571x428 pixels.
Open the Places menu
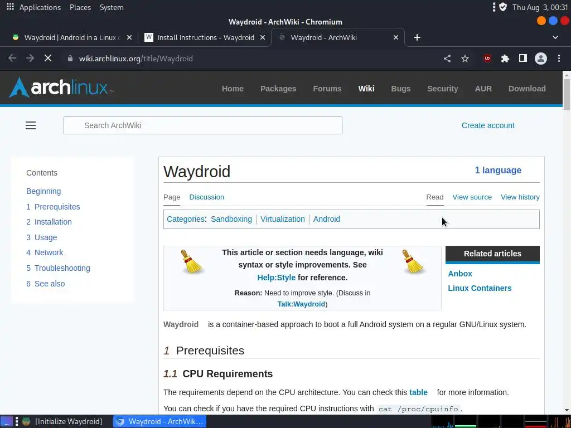click(x=80, y=7)
